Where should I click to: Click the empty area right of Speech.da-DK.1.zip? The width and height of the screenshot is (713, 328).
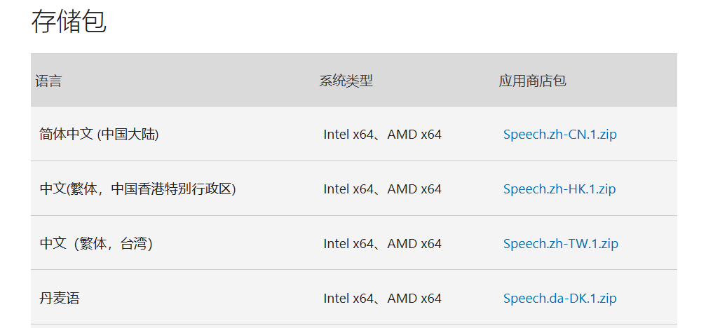tap(647, 299)
